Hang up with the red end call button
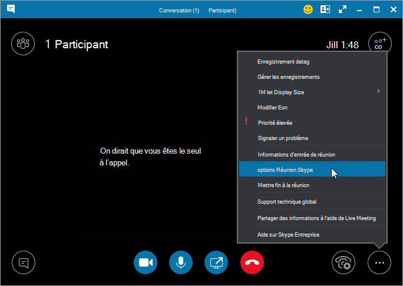403x286 pixels. coord(252,262)
